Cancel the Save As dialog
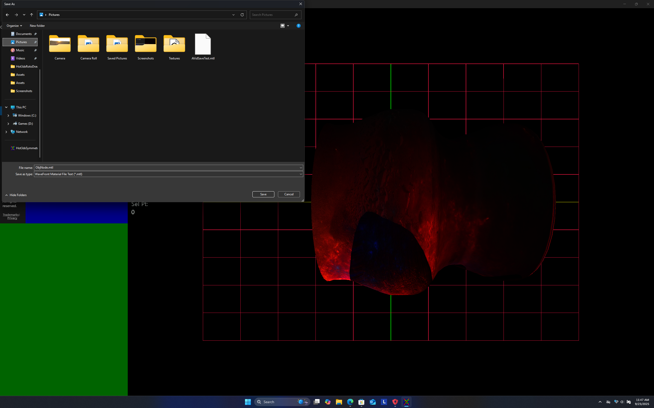Image resolution: width=654 pixels, height=408 pixels. pos(288,194)
